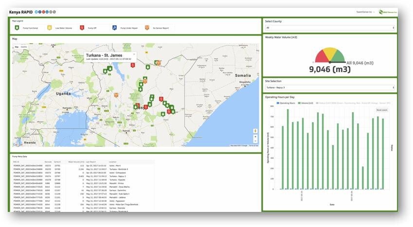Toggle the greyed Status series in legend
The height and width of the screenshot is (227, 413).
353,103
